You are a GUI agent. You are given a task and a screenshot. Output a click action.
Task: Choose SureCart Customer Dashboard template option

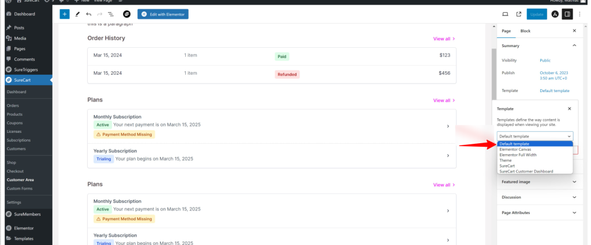tap(526, 171)
